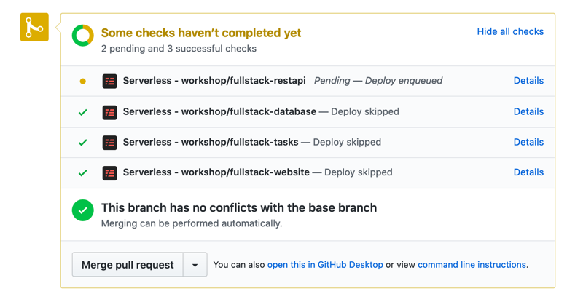
Task: Hide all checks
Action: click(510, 31)
